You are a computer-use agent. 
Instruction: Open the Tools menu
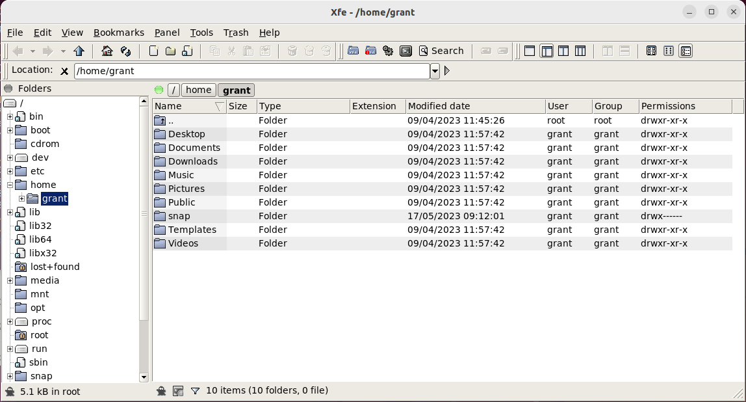[201, 33]
